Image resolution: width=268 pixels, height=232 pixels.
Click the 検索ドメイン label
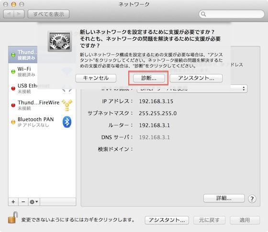point(115,149)
